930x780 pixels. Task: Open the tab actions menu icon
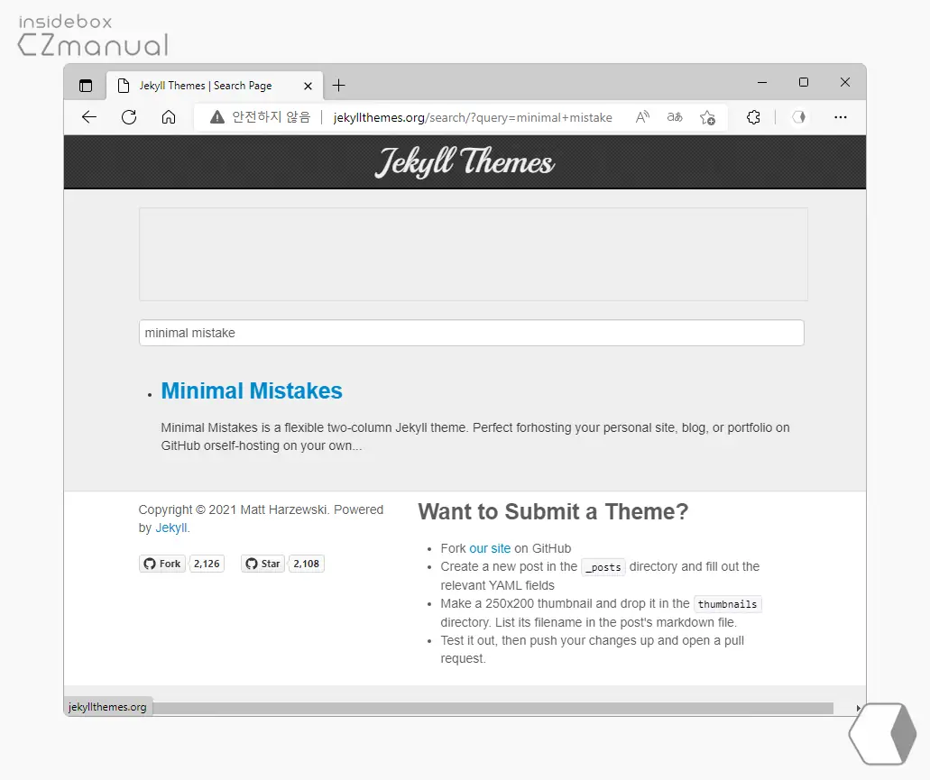point(86,86)
